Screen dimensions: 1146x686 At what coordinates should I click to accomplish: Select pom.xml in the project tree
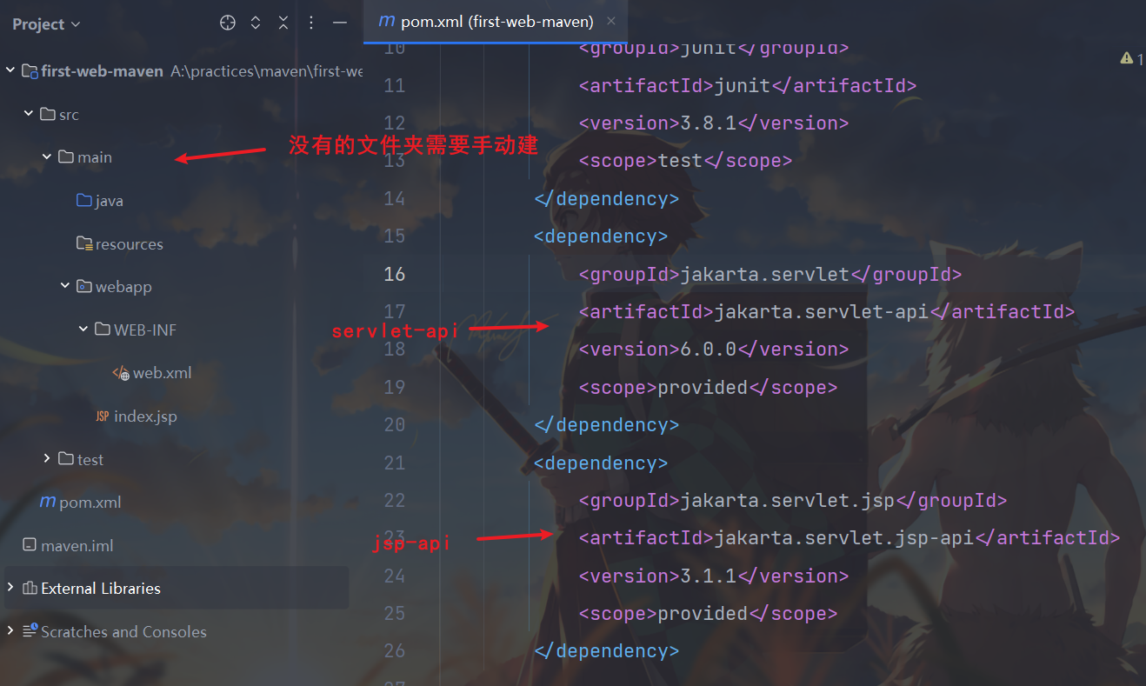click(x=90, y=503)
